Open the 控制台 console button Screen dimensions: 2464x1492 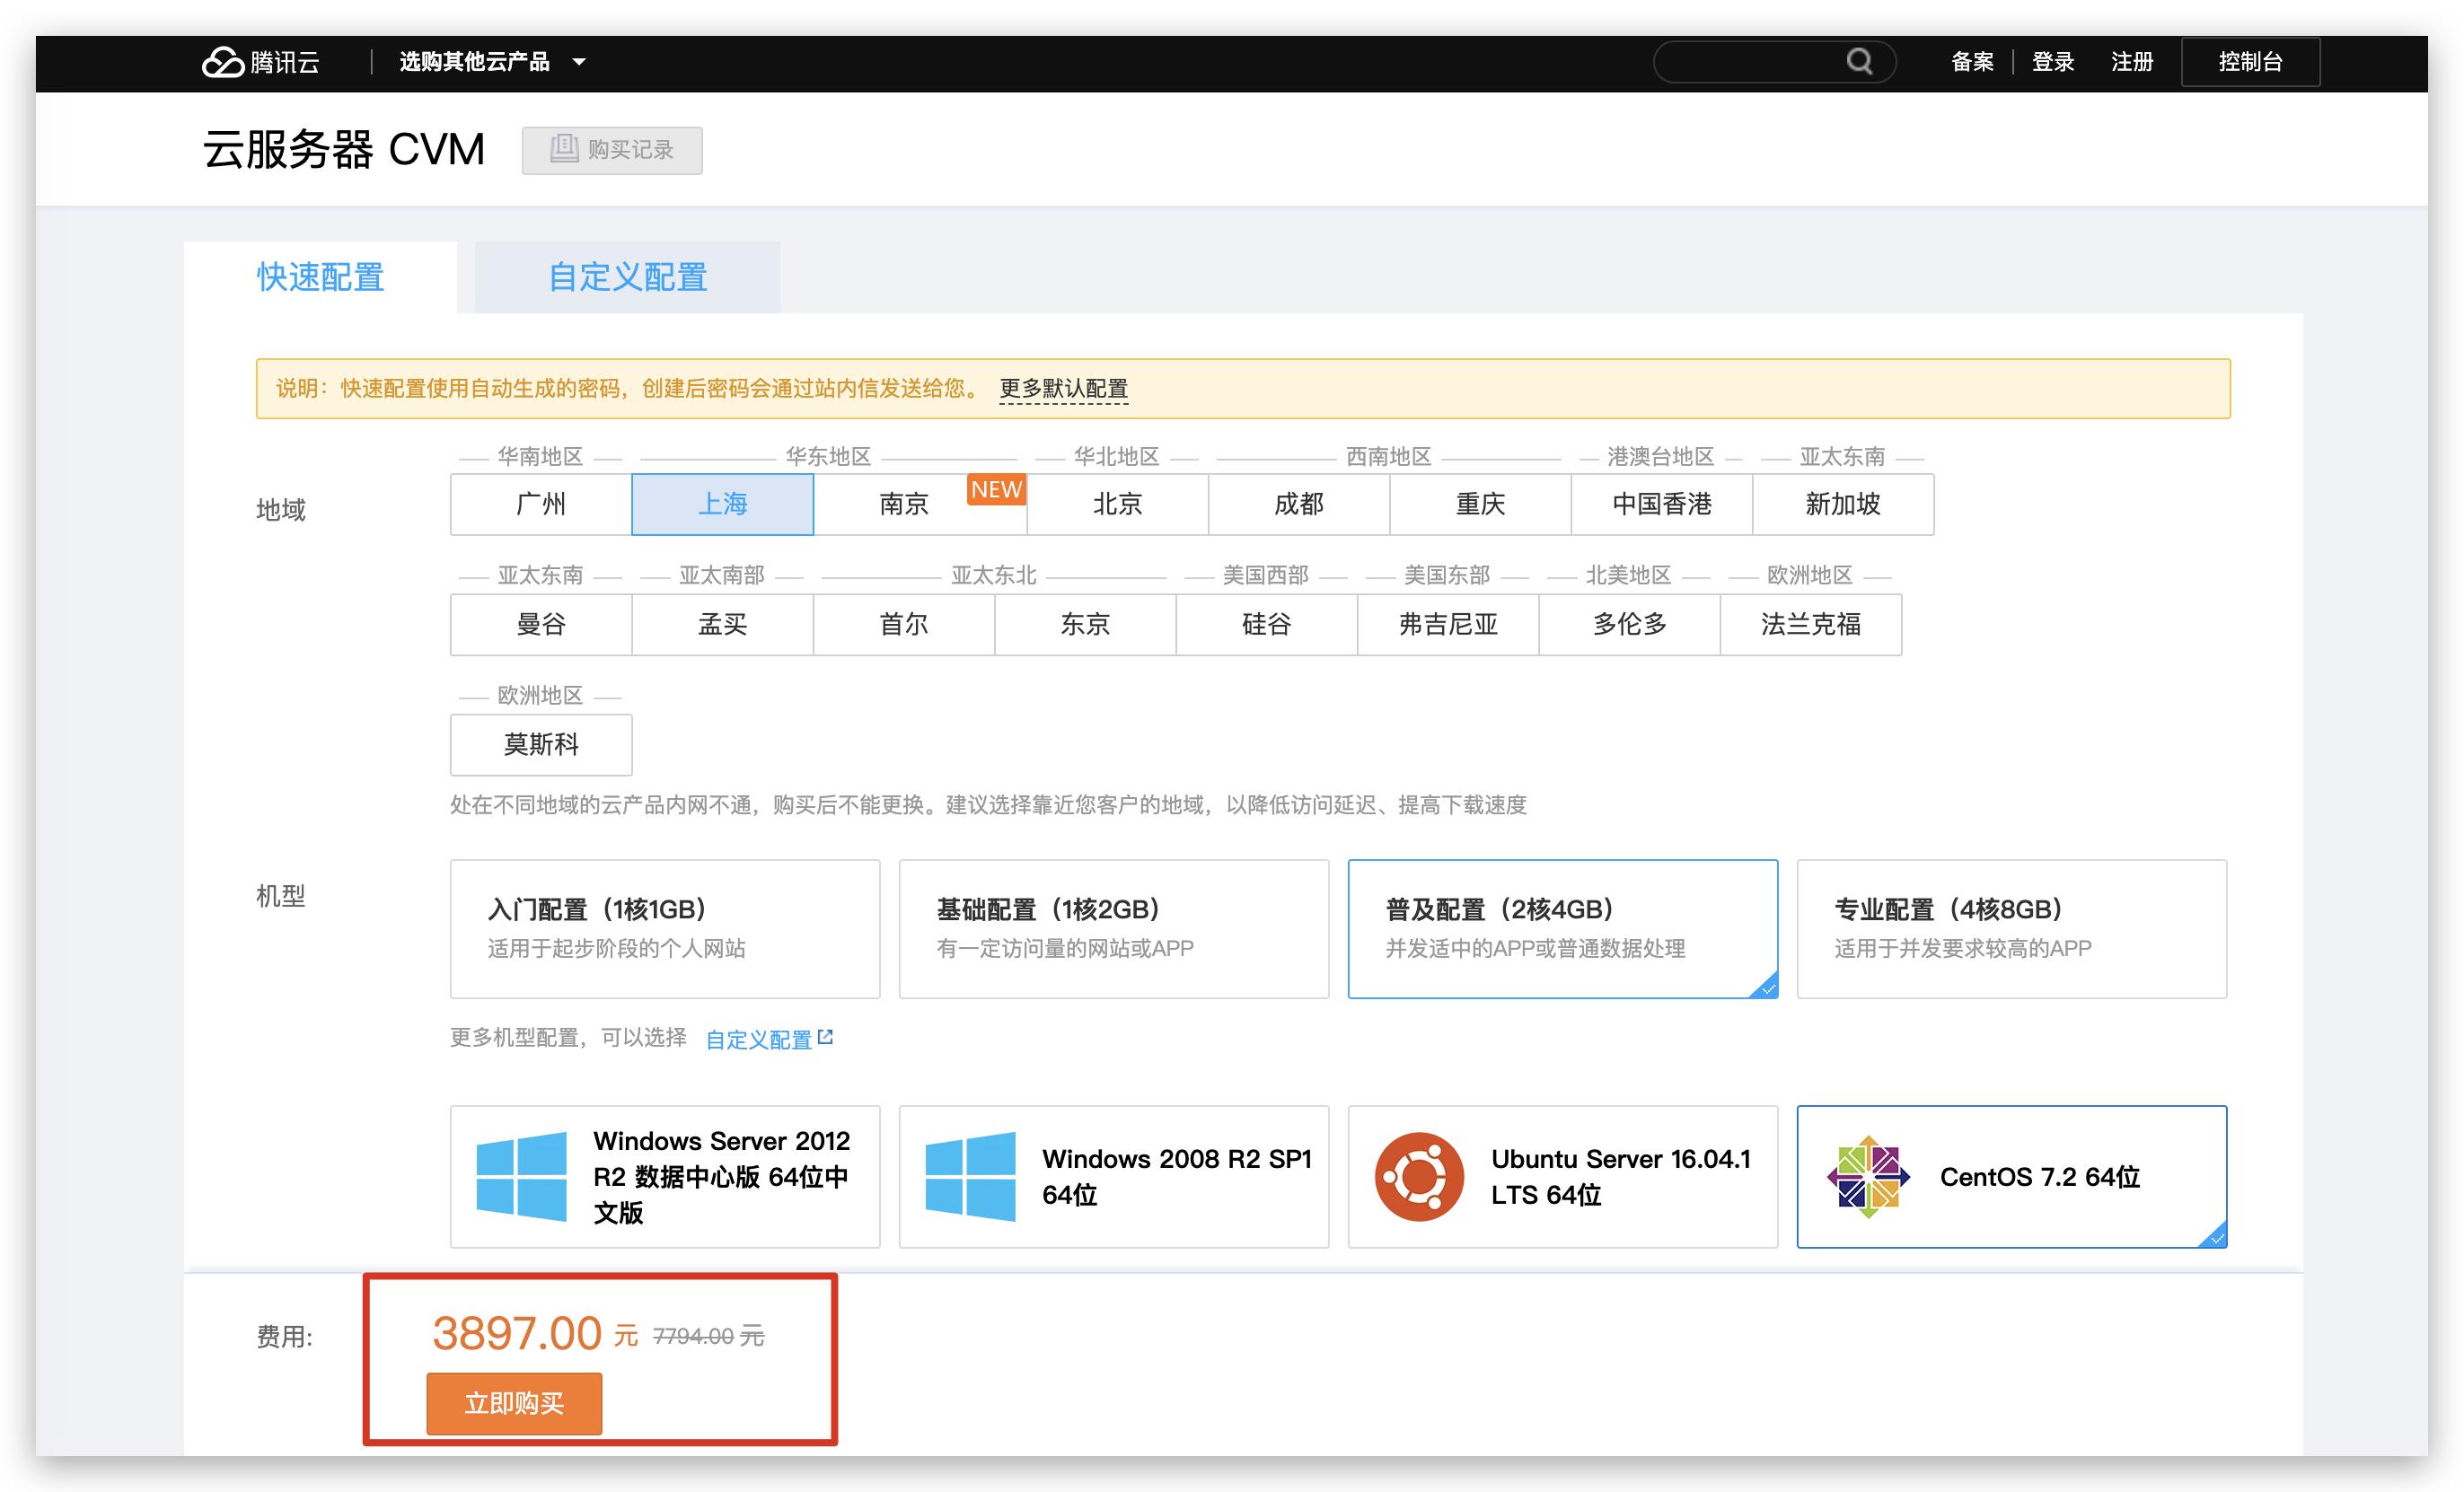tap(2250, 62)
